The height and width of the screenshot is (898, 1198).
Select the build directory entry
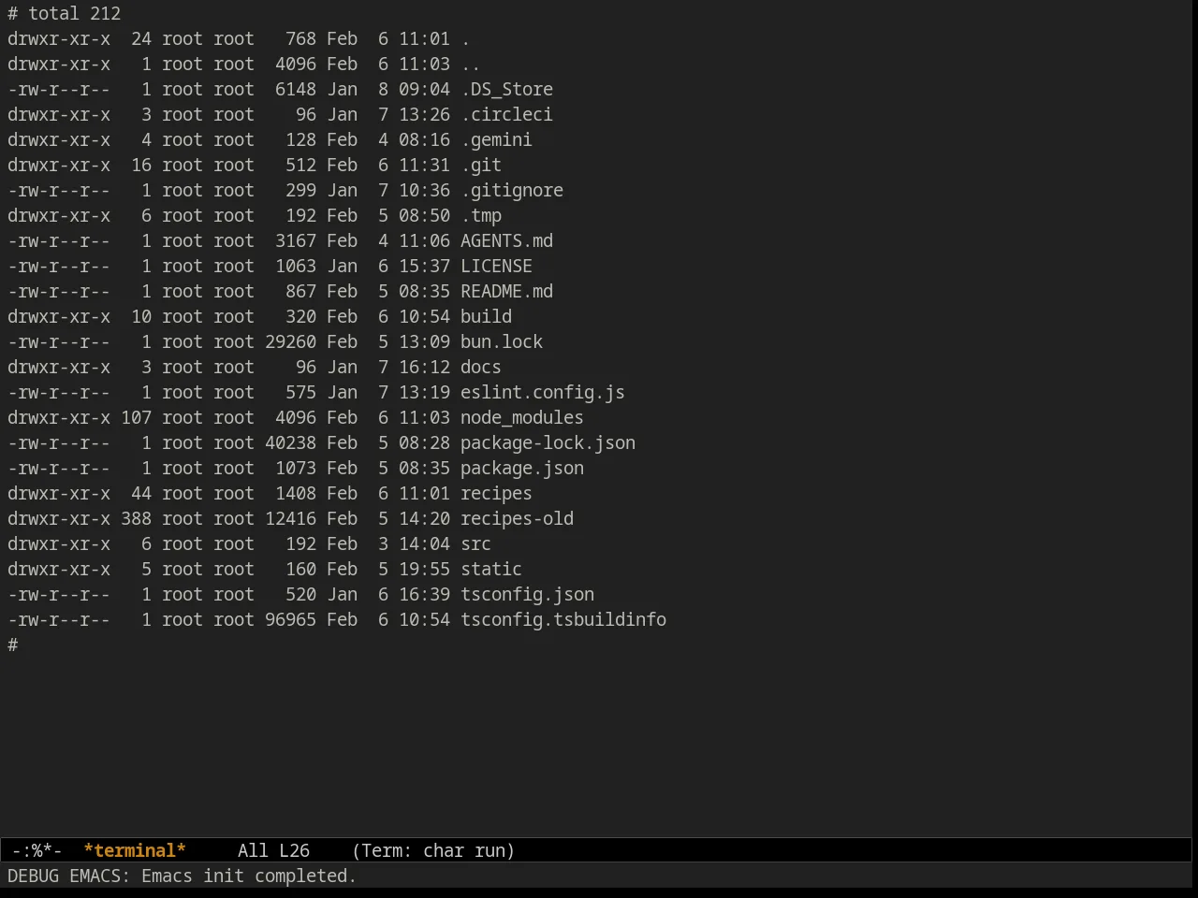click(486, 316)
